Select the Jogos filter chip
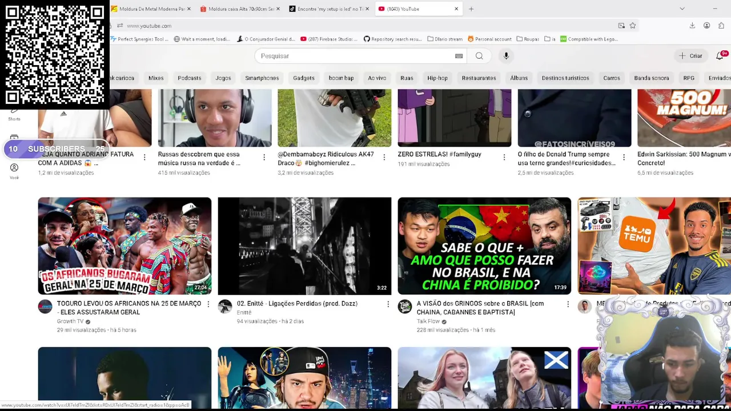Viewport: 731px width, 411px height. (x=223, y=78)
